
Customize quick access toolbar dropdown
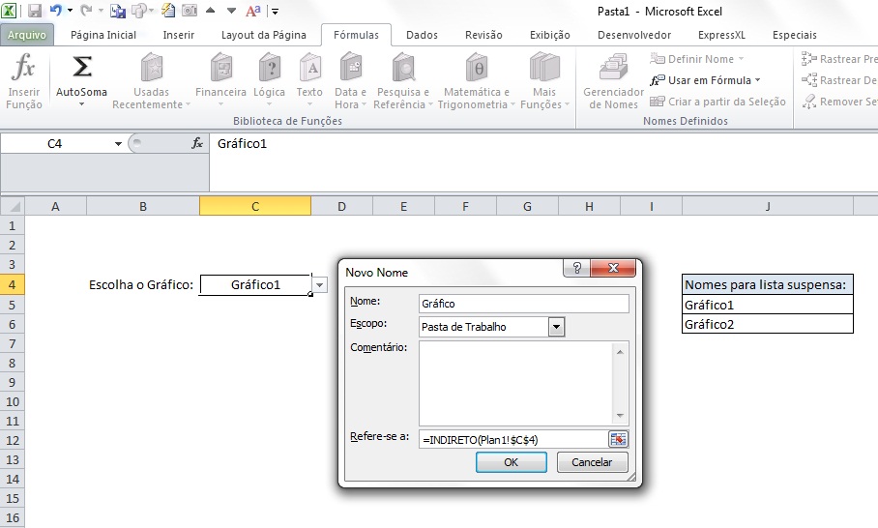pyautogui.click(x=275, y=11)
